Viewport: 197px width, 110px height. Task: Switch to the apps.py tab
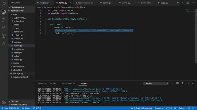(164, 3)
